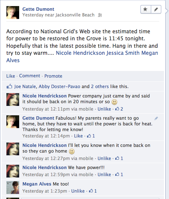Like Gette Dumont's 'Fabulous!' comment
Image resolution: width=169 pixels, height=199 pixels.
(x=78, y=136)
